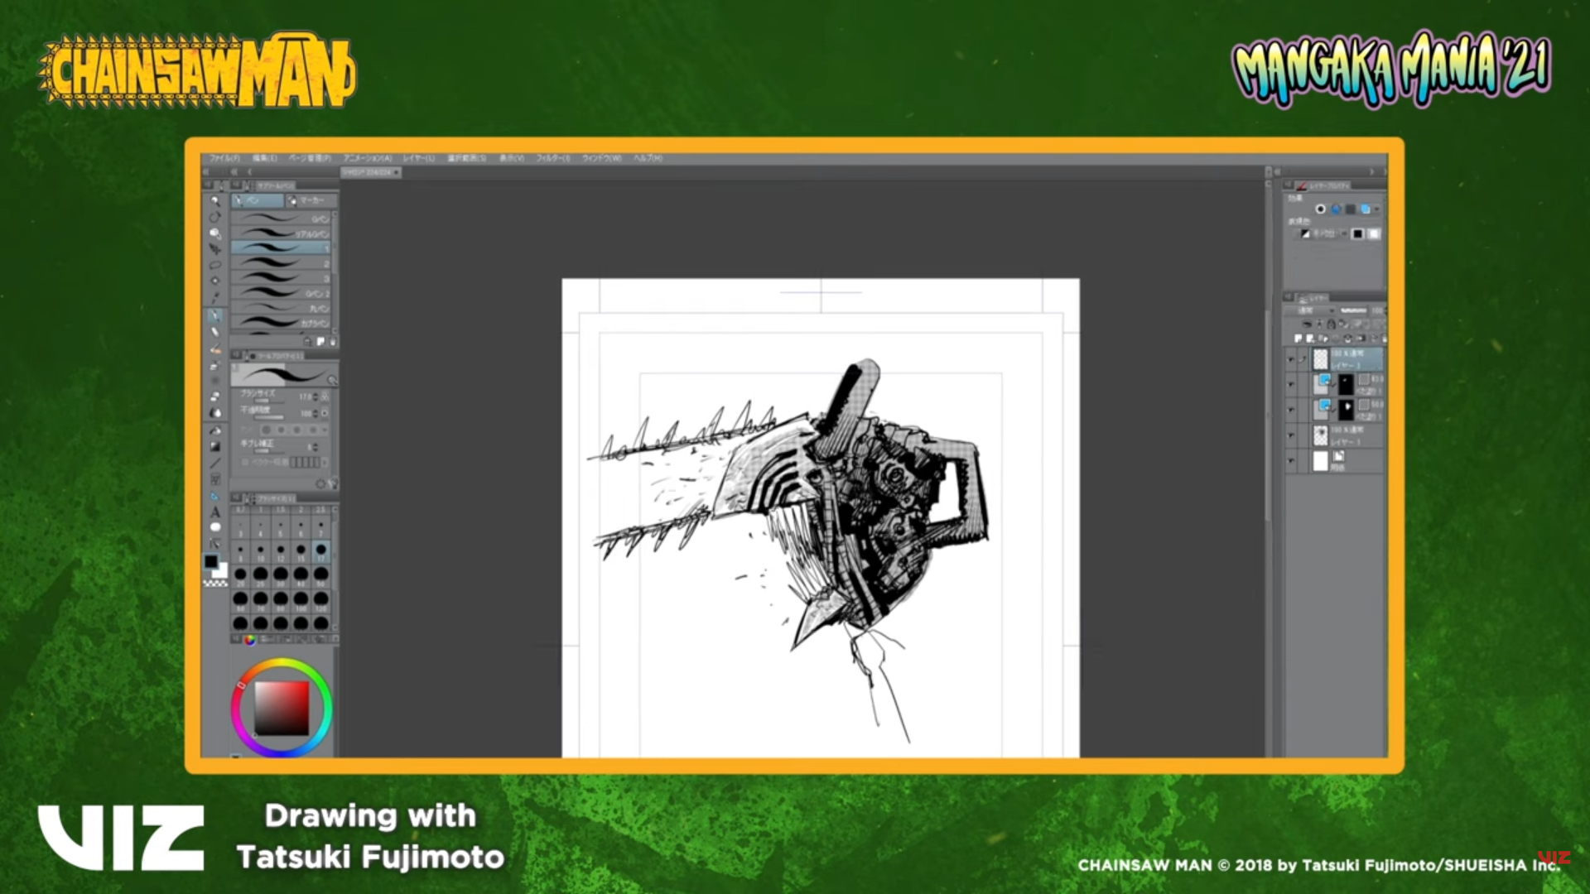Choose the Real G-pen preset

(281, 233)
